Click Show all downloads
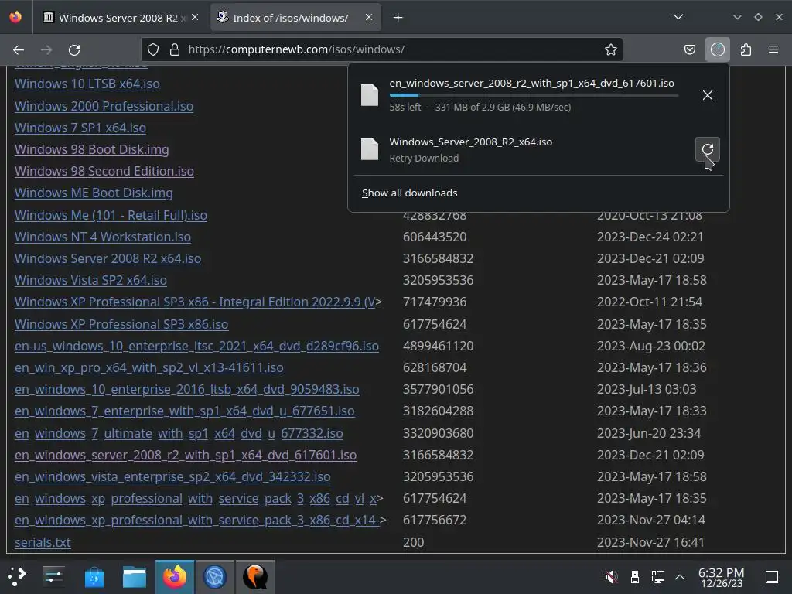792x594 pixels. (x=410, y=193)
